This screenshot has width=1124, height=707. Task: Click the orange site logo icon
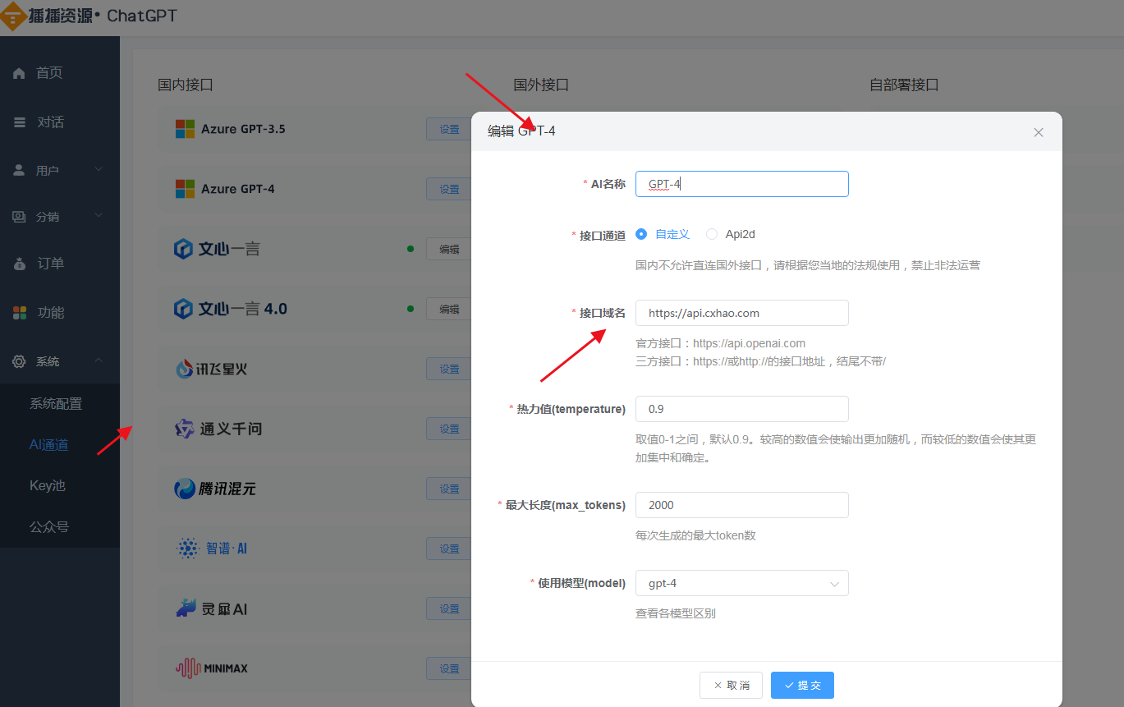14,16
